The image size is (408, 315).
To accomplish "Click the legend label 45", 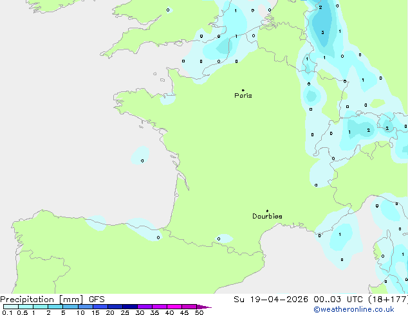I will click(x=184, y=312).
